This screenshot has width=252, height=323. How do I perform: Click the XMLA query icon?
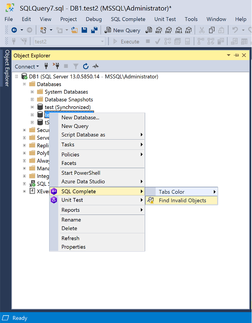179,30
